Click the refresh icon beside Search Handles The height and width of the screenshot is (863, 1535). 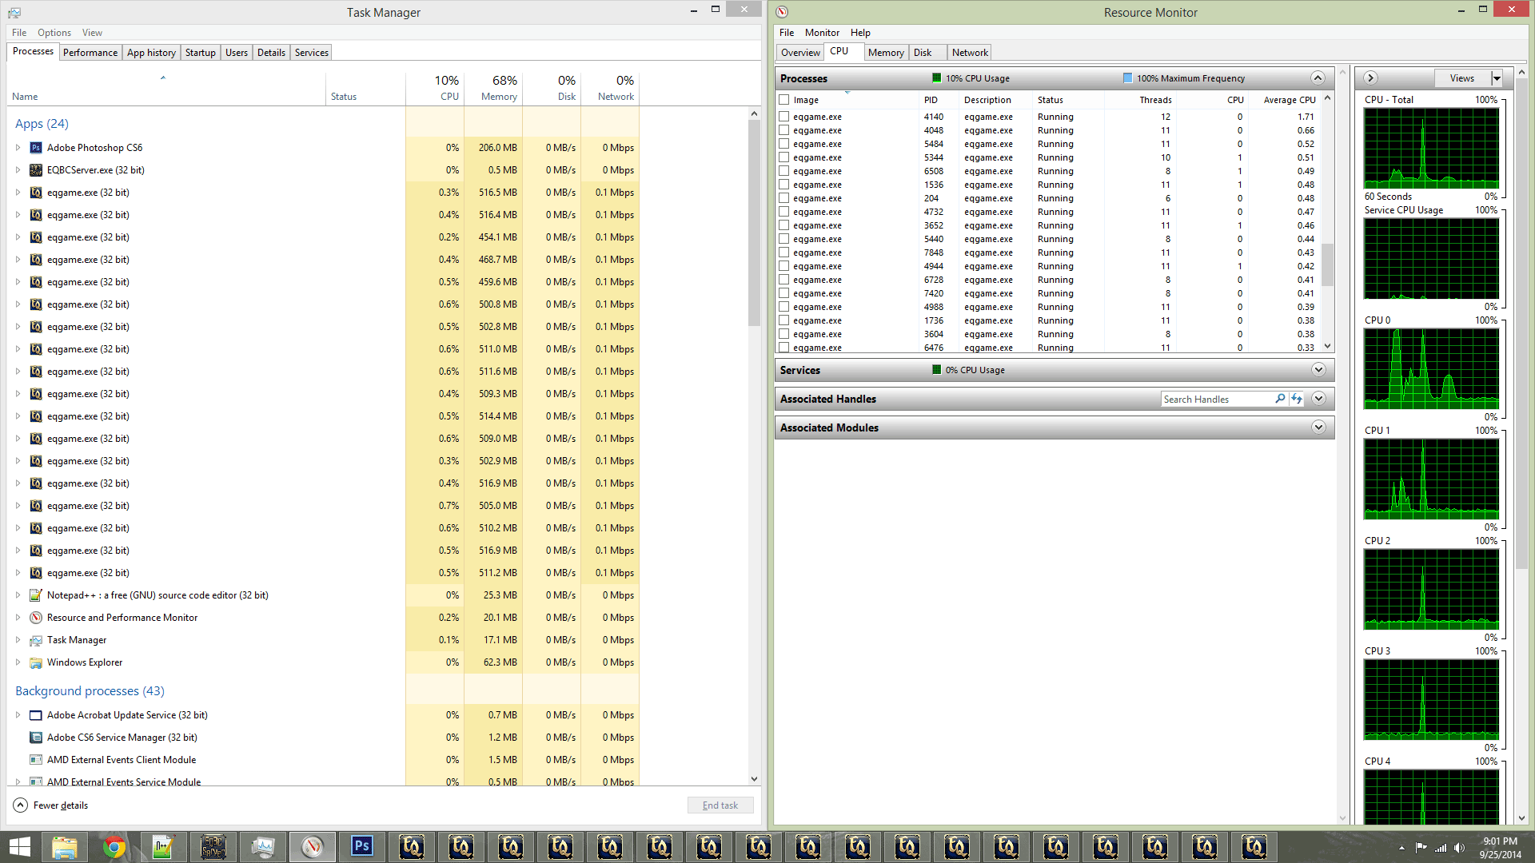point(1297,399)
